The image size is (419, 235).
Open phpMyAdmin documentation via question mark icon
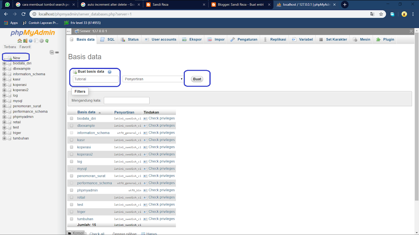click(x=31, y=41)
